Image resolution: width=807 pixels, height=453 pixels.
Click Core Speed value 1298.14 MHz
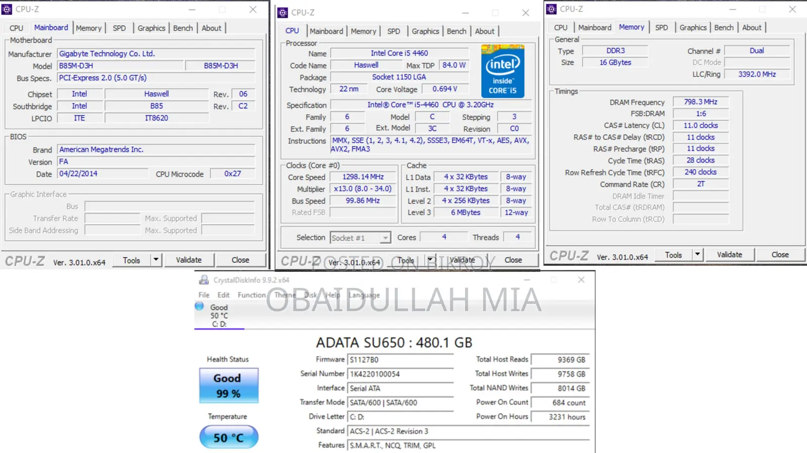[x=363, y=177]
